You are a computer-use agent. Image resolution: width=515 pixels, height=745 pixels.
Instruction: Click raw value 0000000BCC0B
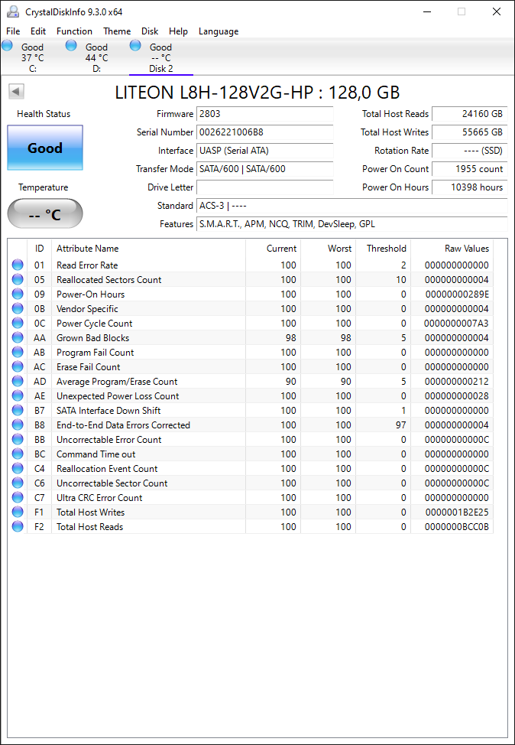click(457, 527)
